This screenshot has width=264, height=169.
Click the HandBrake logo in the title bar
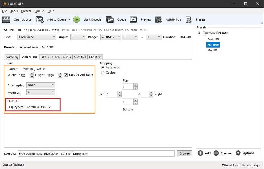(4, 4)
